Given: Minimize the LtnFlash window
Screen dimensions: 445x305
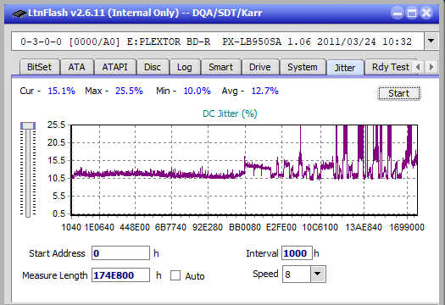Looking at the screenshot, I should 398,13.
